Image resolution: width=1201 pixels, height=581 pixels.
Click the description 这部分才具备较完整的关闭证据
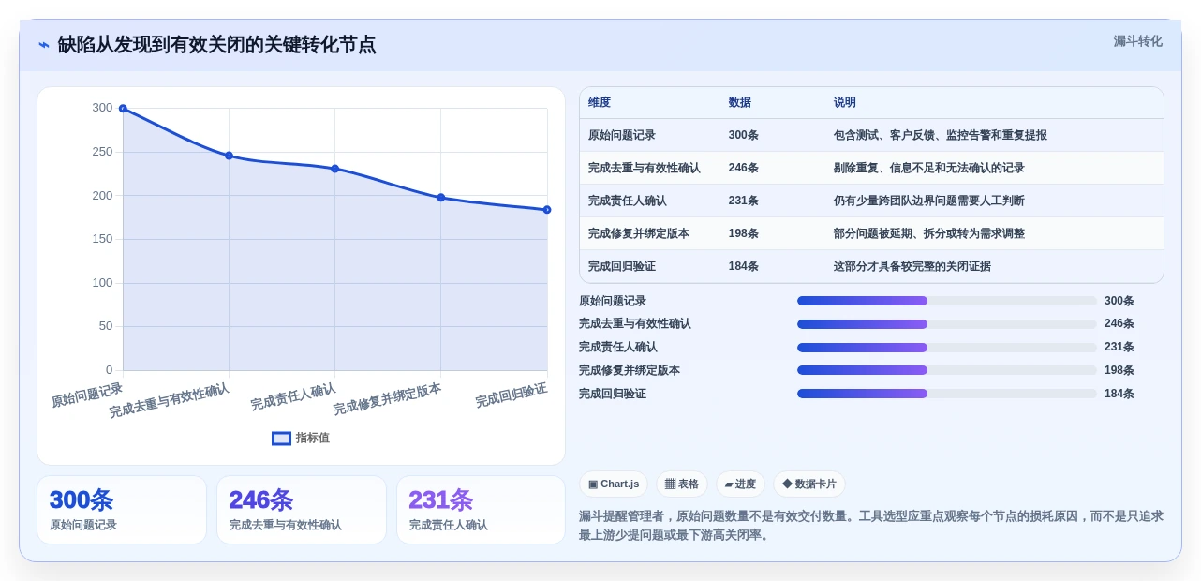click(912, 266)
